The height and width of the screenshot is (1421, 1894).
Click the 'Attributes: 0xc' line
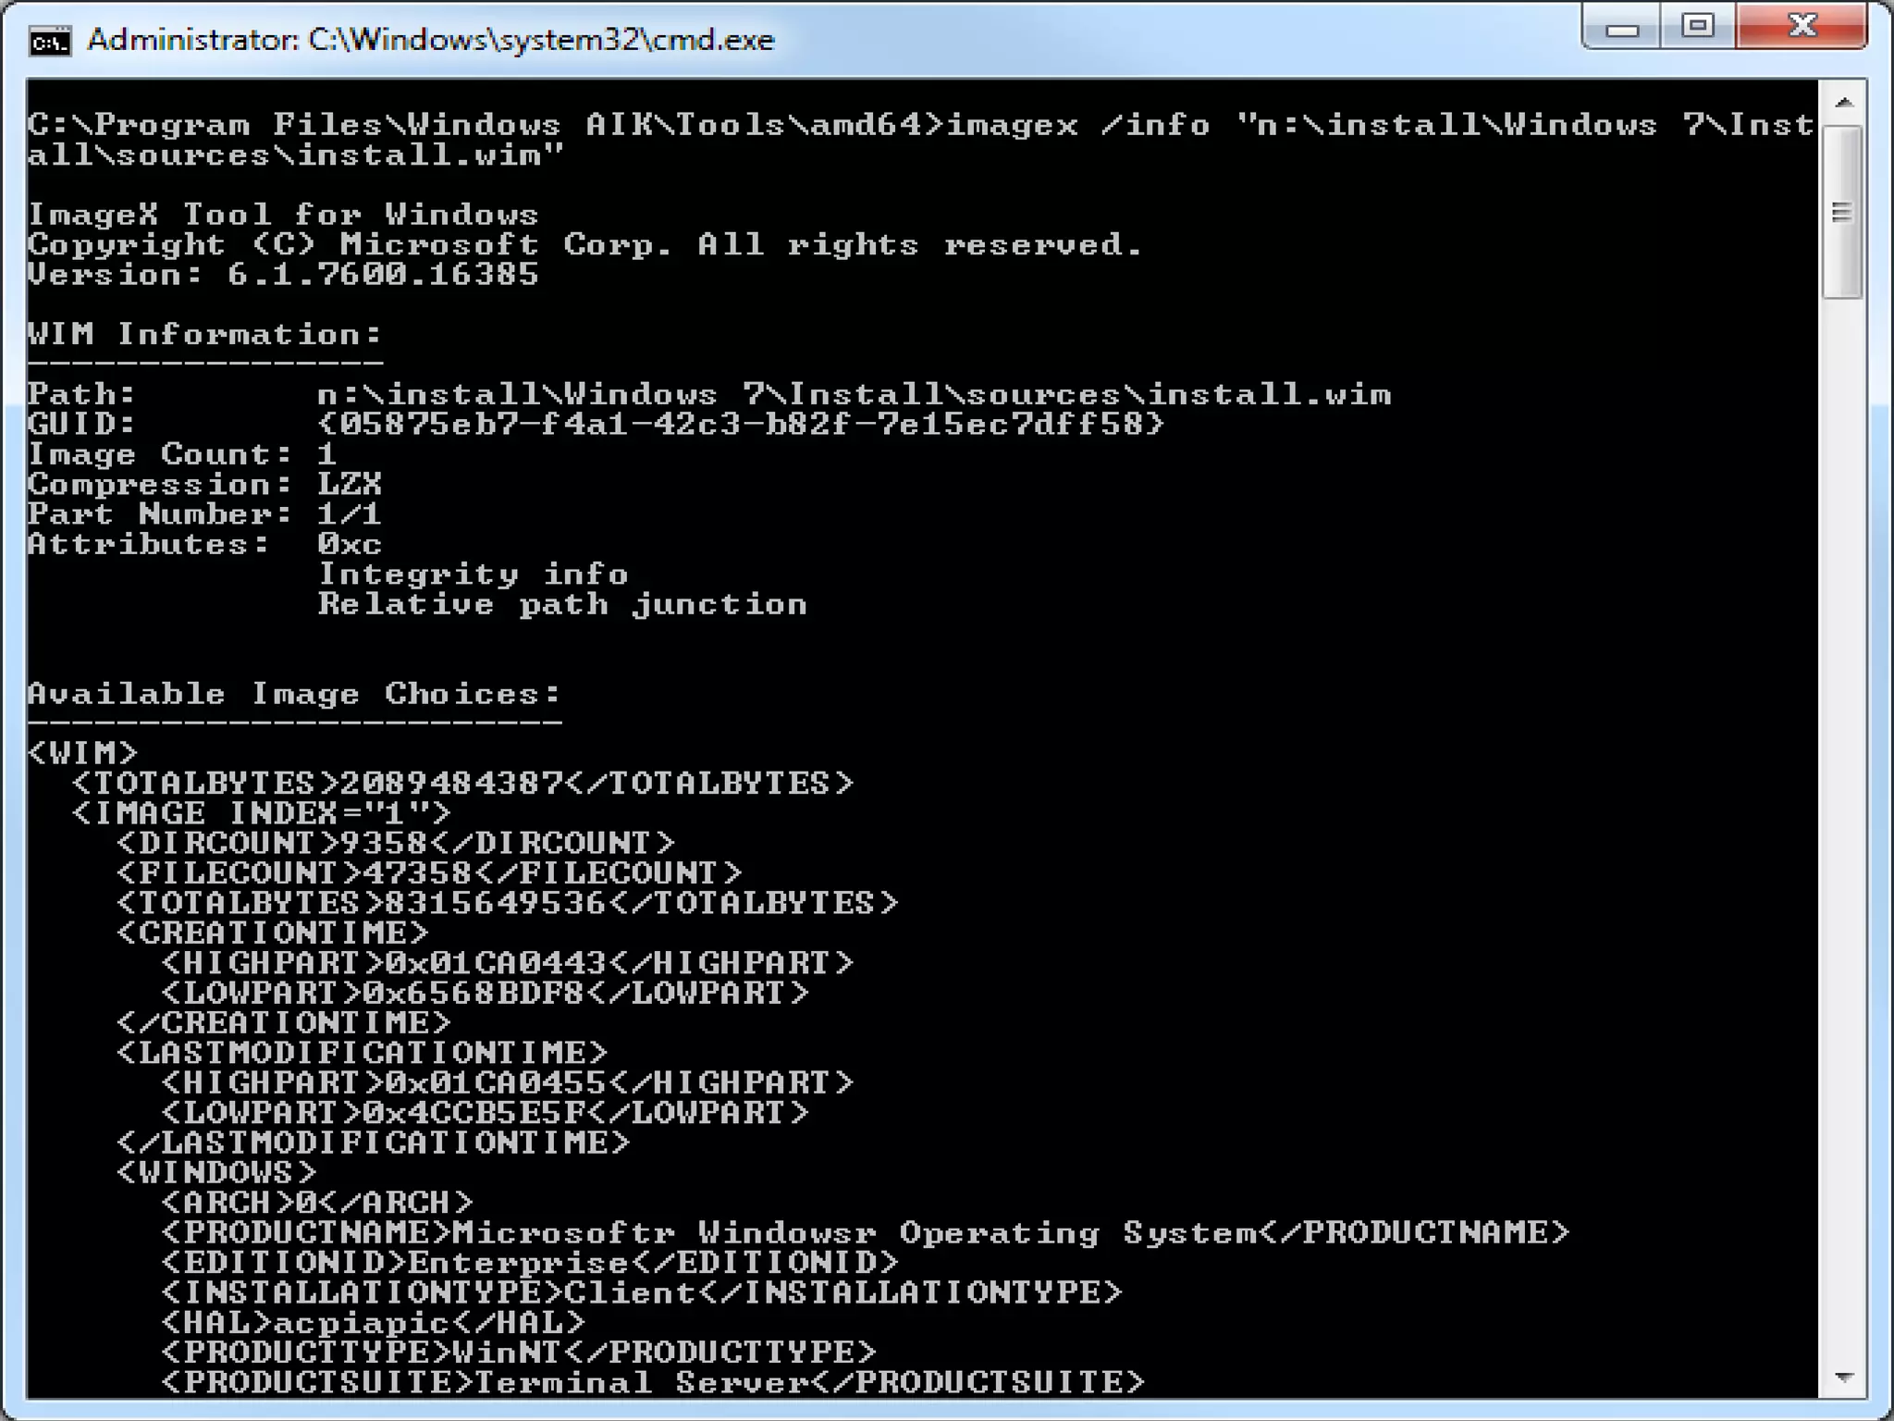204,544
